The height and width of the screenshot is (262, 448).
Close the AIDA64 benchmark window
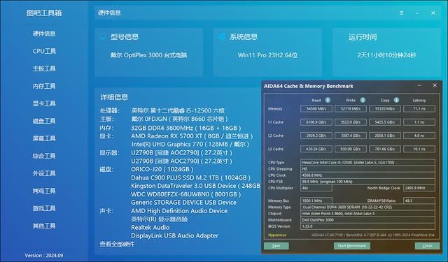coord(435,85)
